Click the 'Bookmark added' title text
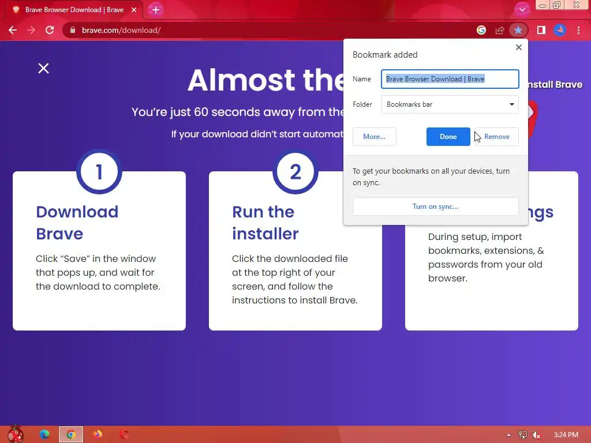The image size is (591, 443). (x=385, y=55)
